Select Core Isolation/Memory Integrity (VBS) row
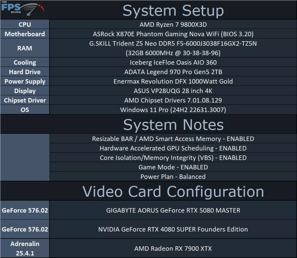 [x=173, y=157]
